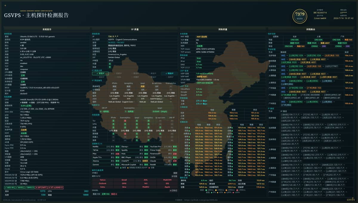Click the small gold star icon above the report title
The height and width of the screenshot is (203, 358).
[x=5, y=5]
